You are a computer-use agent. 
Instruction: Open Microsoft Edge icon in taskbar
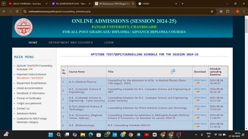click(91, 135)
